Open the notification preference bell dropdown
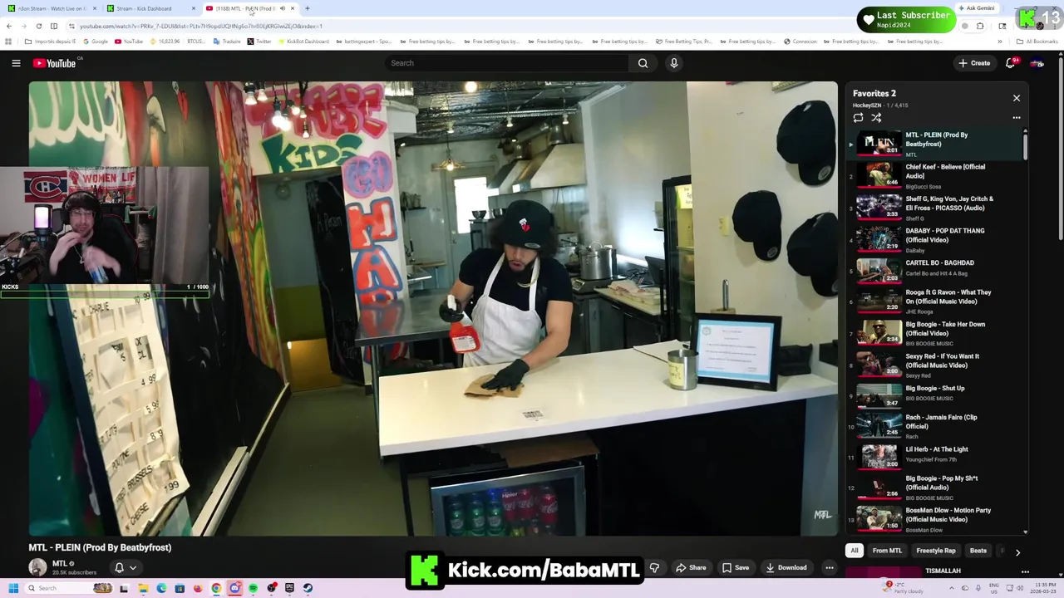 pyautogui.click(x=125, y=568)
